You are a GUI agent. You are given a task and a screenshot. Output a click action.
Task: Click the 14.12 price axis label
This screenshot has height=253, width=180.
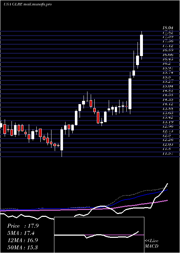[x=168, y=104]
